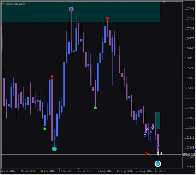The width and height of the screenshot is (196, 175).
Task: Click the 15 Aug 2016 date label
Action: (124, 171)
